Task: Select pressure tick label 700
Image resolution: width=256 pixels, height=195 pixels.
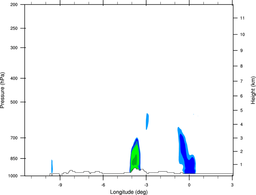Action: coord(14,138)
